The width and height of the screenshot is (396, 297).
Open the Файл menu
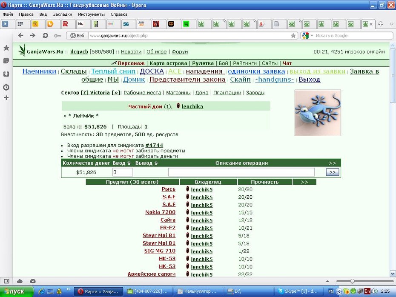(8, 14)
